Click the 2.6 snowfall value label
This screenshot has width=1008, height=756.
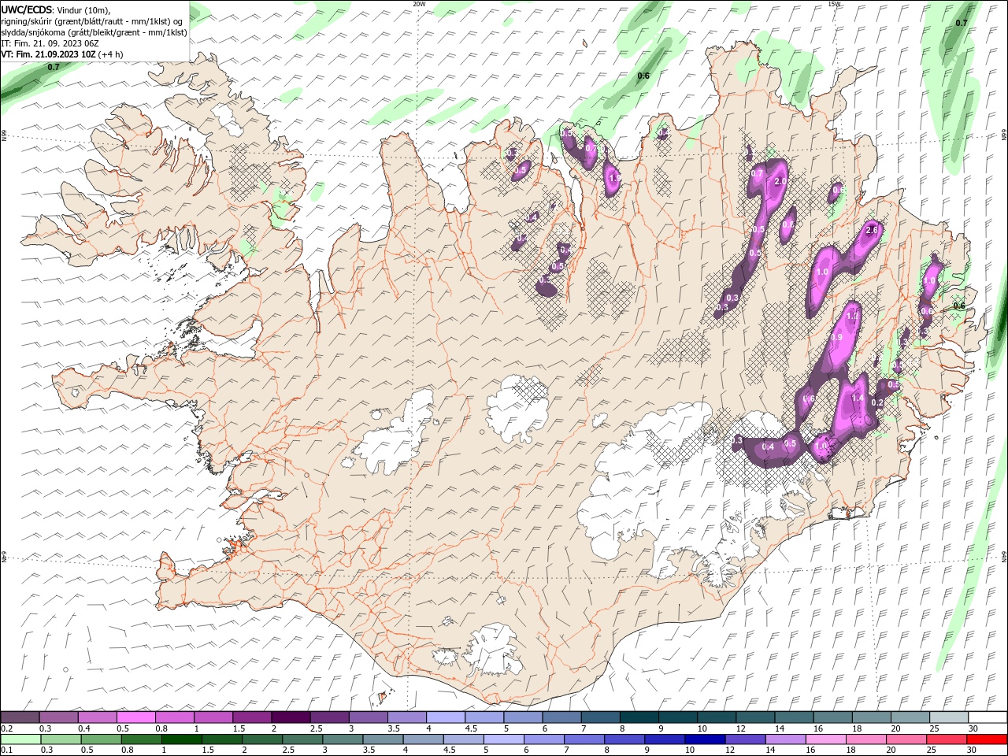tap(872, 231)
